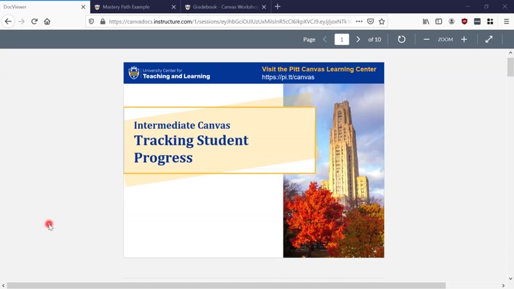Bookmark this page with star icon
This screenshot has width=514, height=289.
[x=381, y=22]
